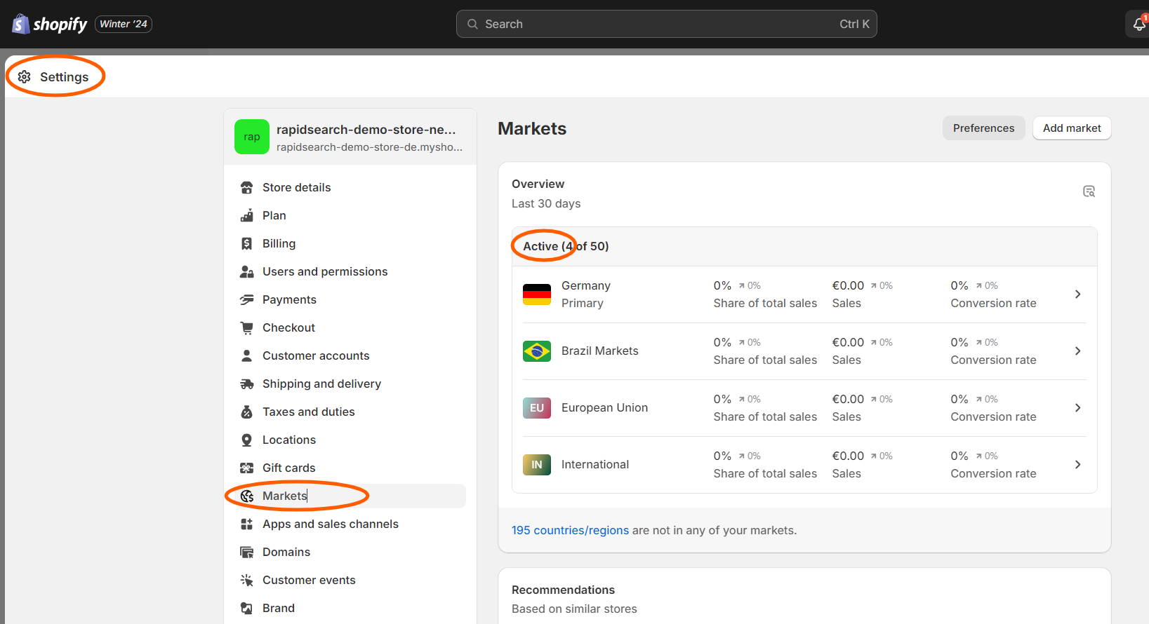Click the Checkout cart icon
Screen dimensions: 1149x624
pos(246,327)
